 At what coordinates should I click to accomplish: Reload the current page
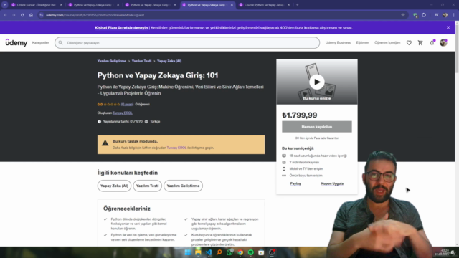(22, 15)
